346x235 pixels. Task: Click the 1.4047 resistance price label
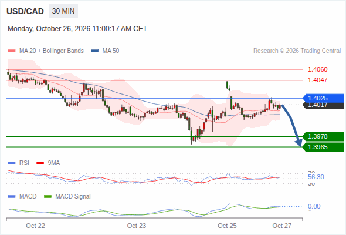coord(317,80)
